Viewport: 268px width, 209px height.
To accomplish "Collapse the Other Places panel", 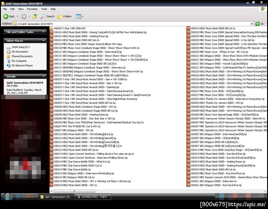I will pyautogui.click(x=44, y=41).
